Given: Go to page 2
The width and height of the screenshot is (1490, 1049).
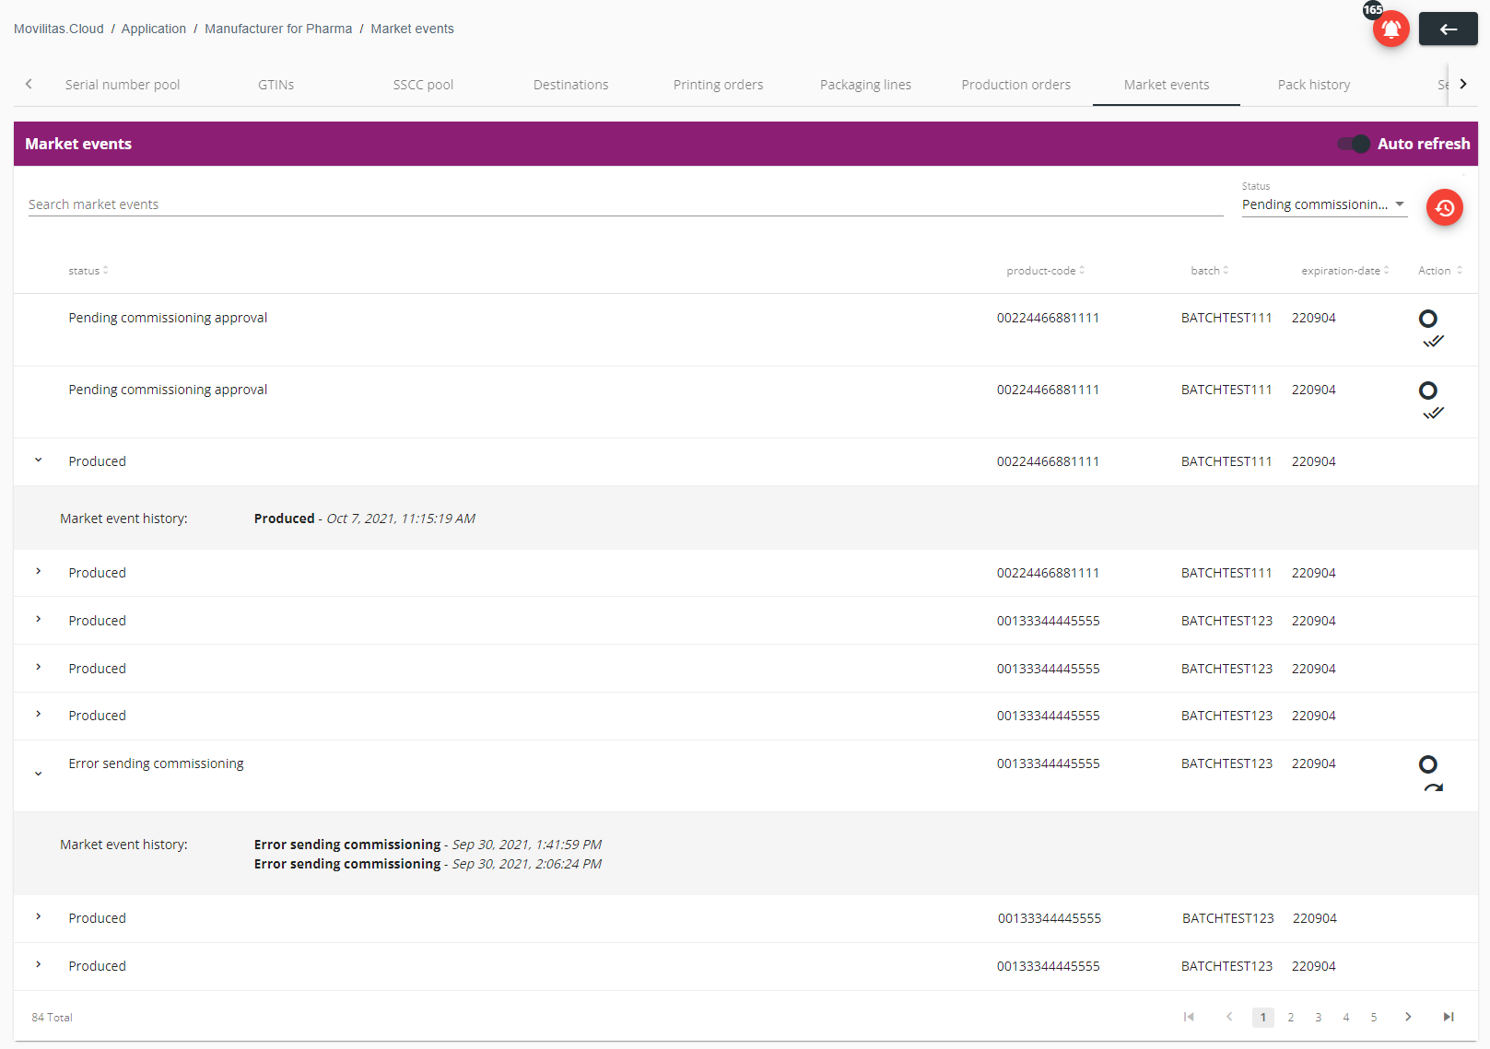Looking at the screenshot, I should coord(1291,1017).
